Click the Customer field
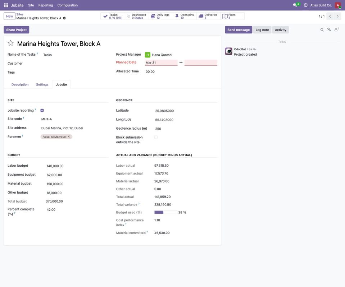Image resolution: width=345 pixels, height=287 pixels. (x=75, y=64)
